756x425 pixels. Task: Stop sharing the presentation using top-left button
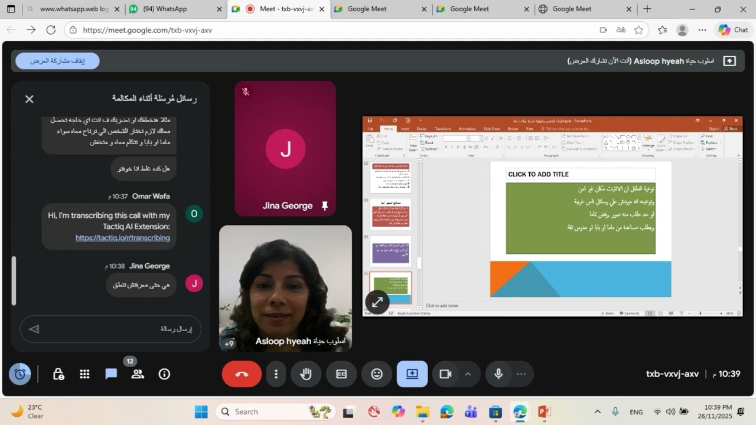point(57,61)
